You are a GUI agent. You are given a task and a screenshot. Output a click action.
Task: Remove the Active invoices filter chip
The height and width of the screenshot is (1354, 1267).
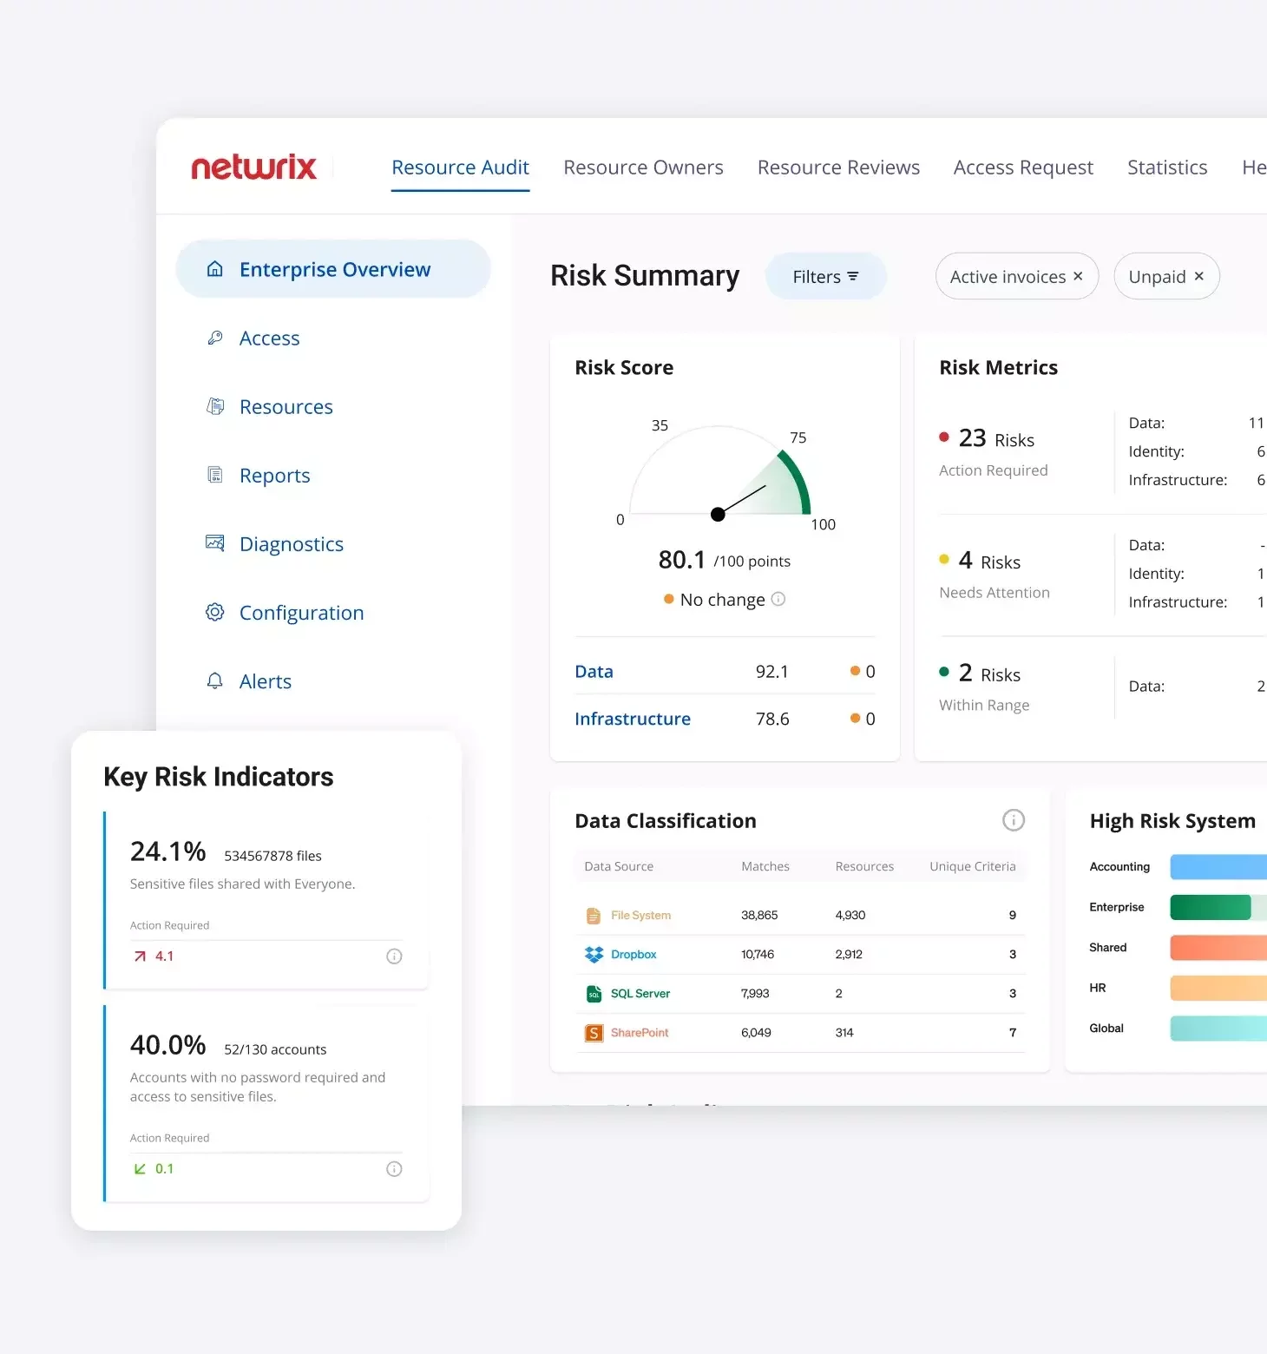tap(1078, 276)
